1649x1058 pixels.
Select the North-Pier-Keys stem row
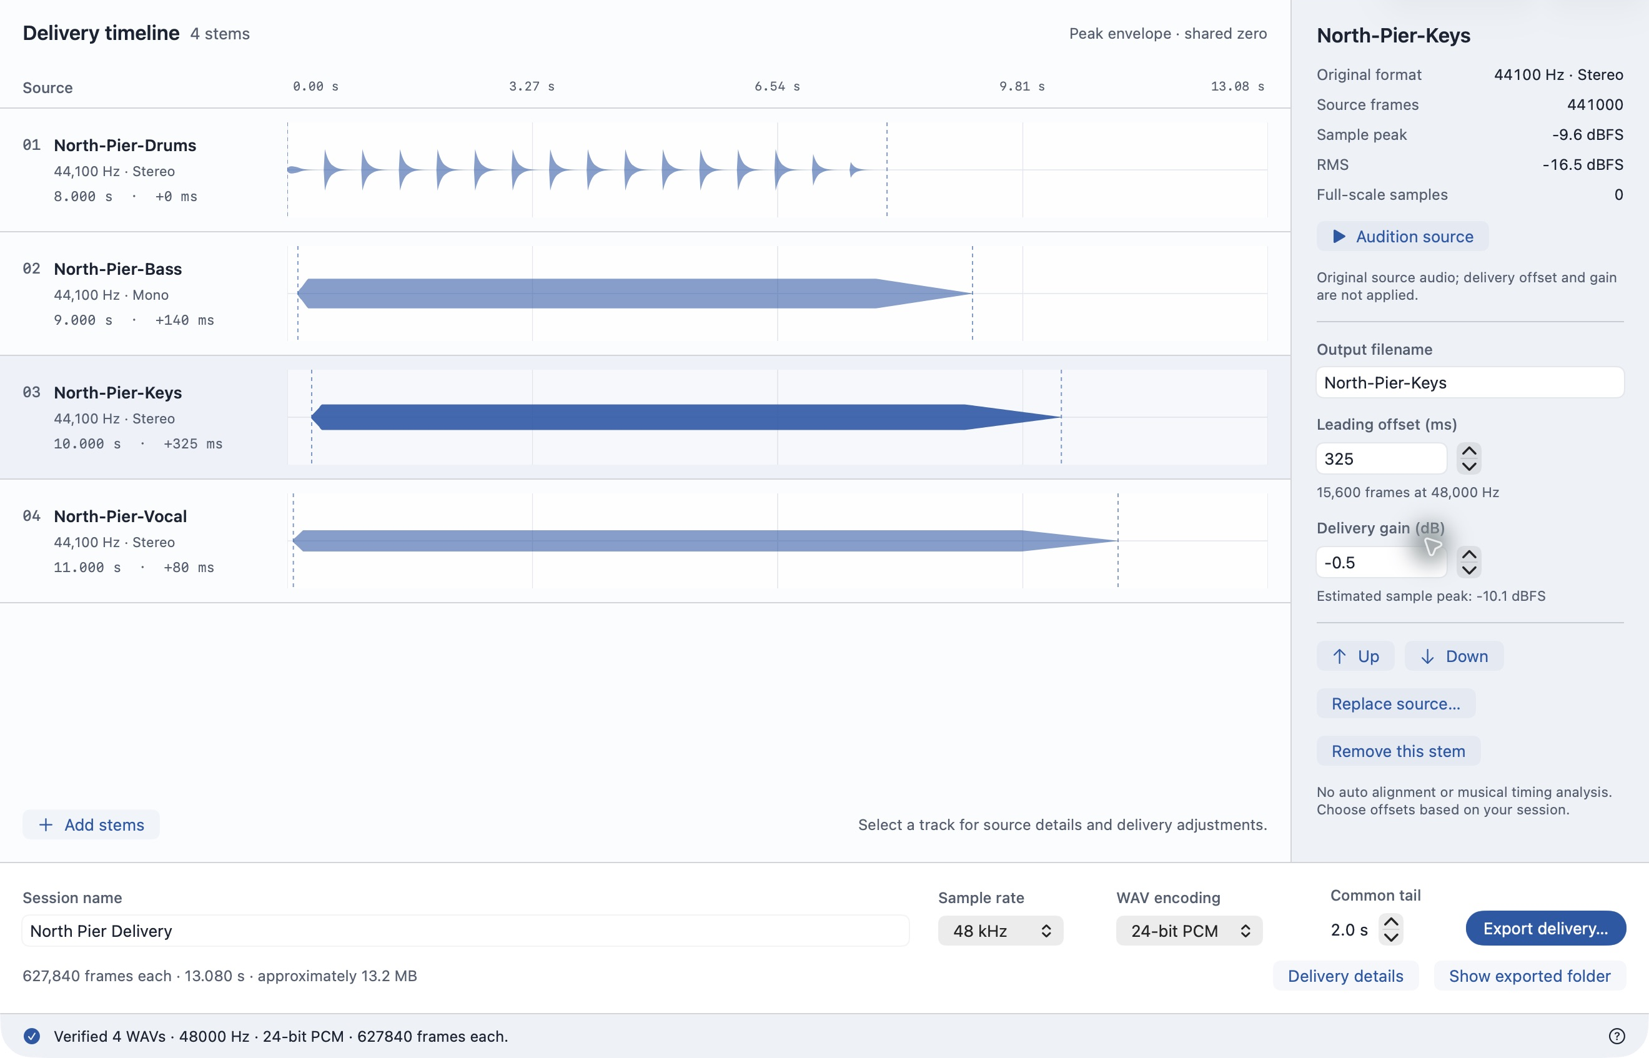645,417
